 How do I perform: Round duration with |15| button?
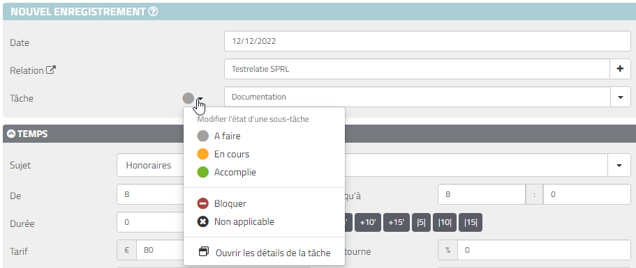click(471, 222)
